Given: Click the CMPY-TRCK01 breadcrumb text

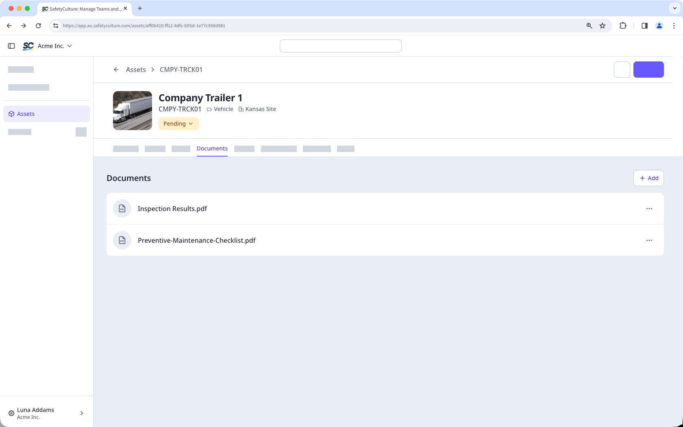Looking at the screenshot, I should [181, 70].
